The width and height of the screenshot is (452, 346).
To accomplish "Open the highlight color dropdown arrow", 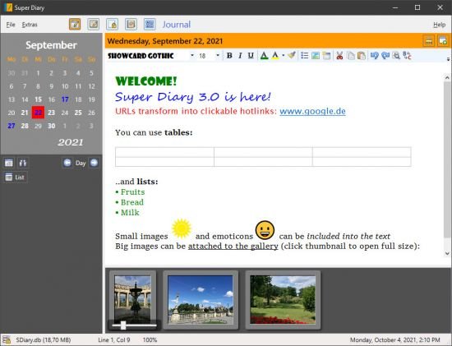I will pyautogui.click(x=284, y=55).
